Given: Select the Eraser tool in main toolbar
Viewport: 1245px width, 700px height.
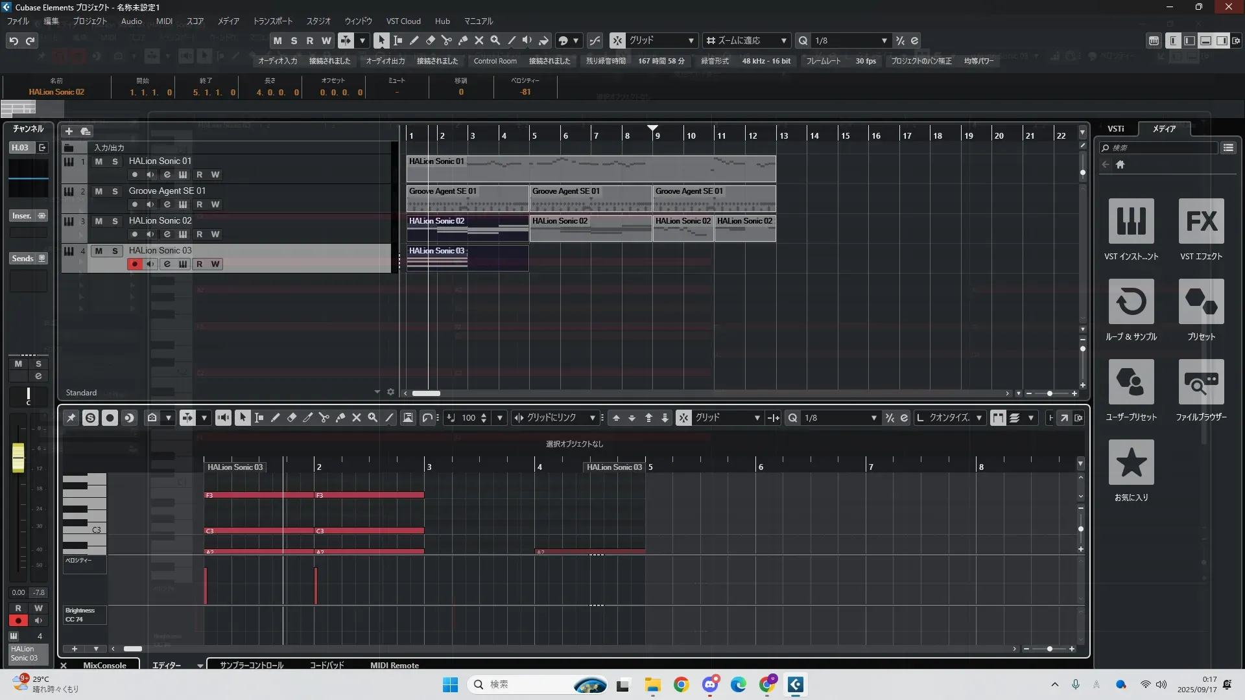Looking at the screenshot, I should pyautogui.click(x=431, y=40).
